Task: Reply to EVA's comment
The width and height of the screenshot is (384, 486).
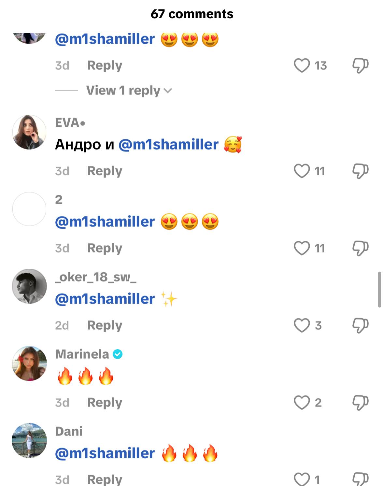Action: point(105,171)
